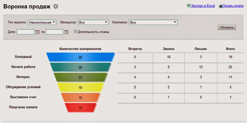Select the orange Выставлен счет funnel segment

coord(80,98)
